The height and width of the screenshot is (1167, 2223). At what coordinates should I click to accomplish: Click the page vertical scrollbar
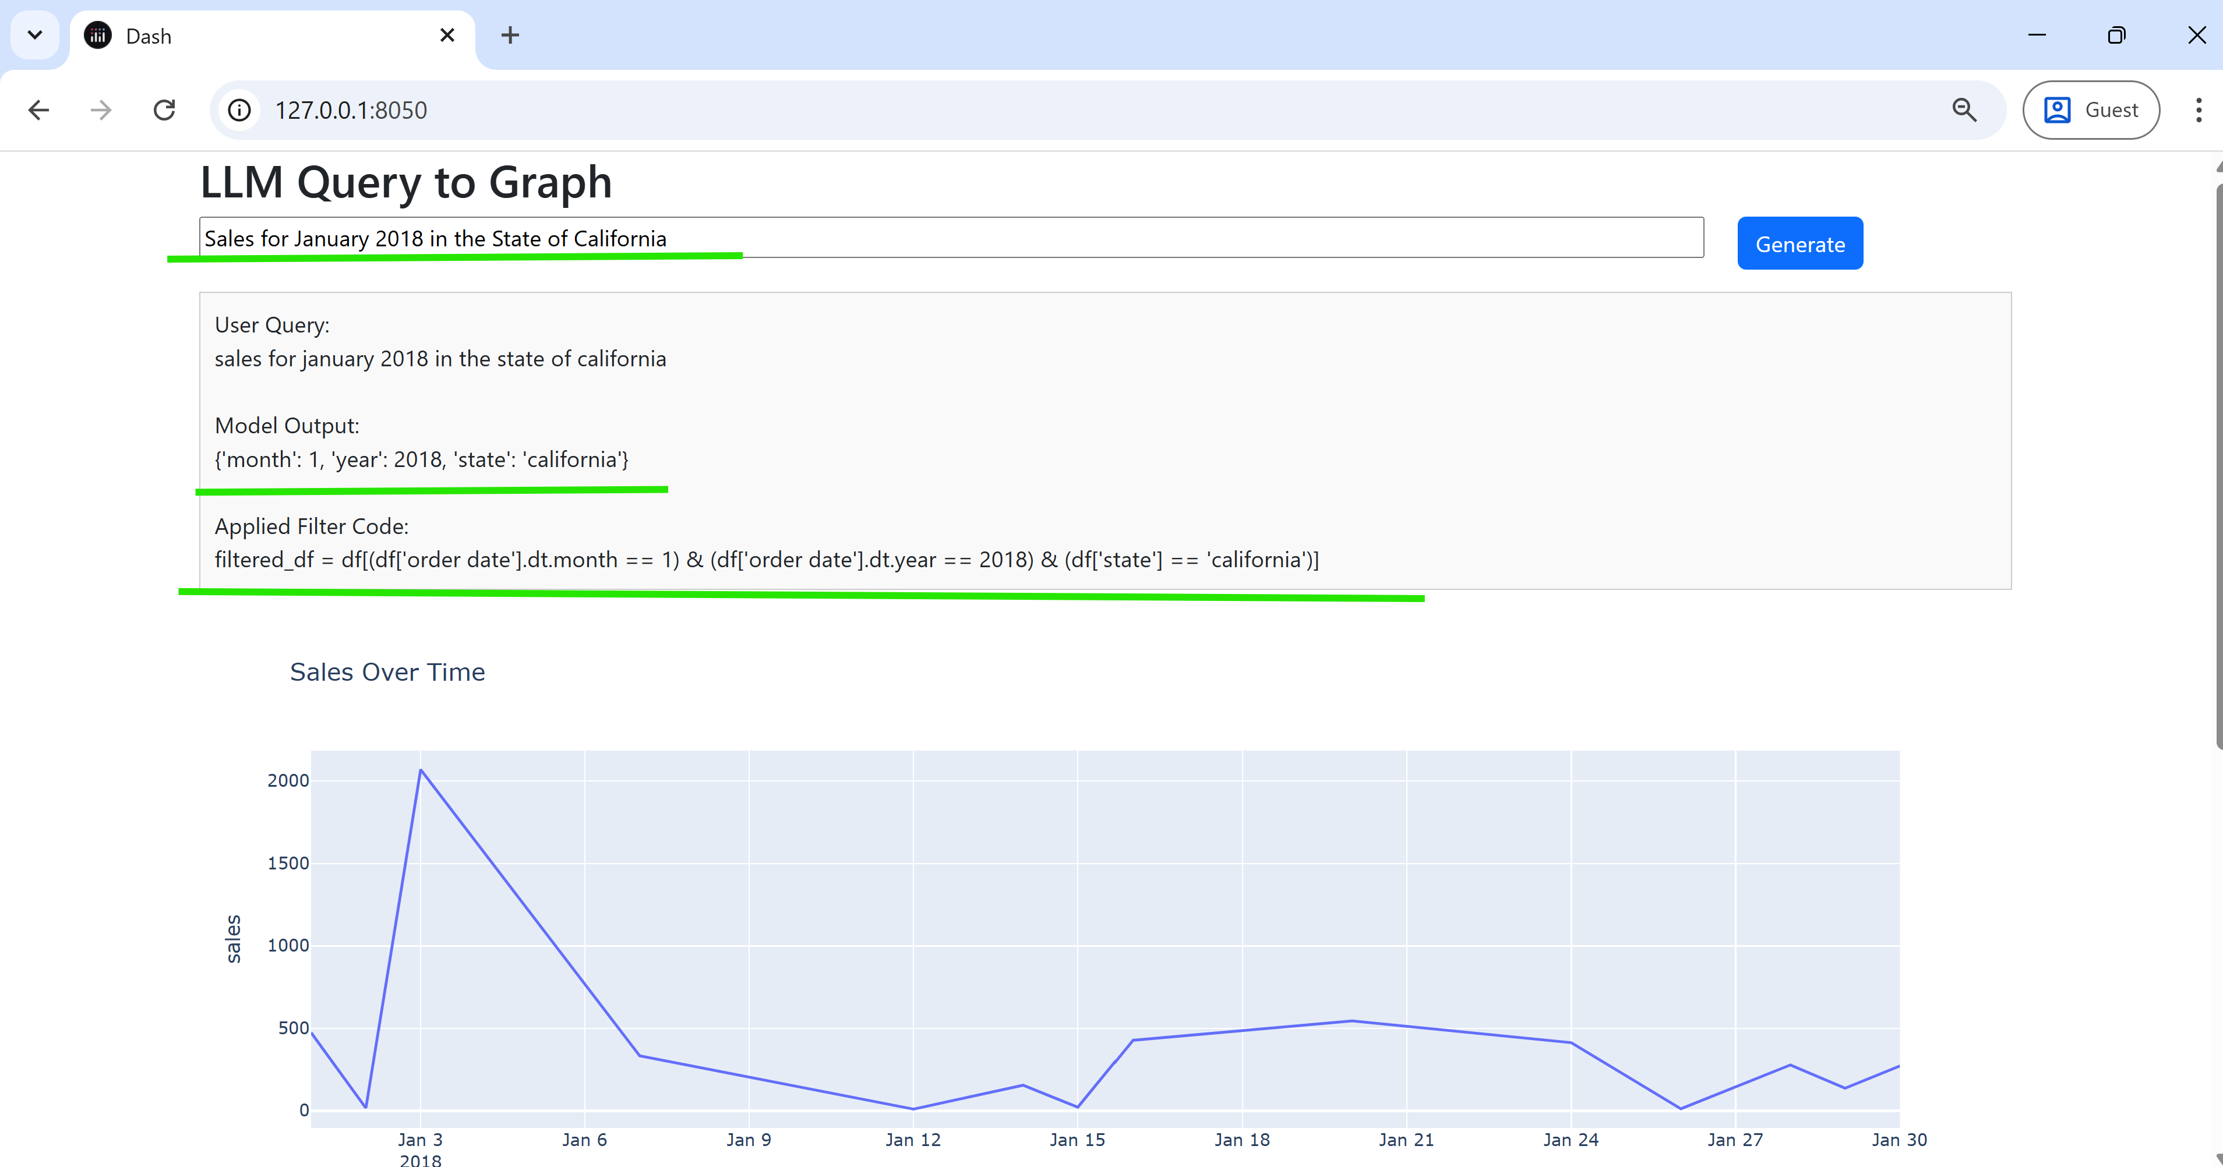(2218, 466)
